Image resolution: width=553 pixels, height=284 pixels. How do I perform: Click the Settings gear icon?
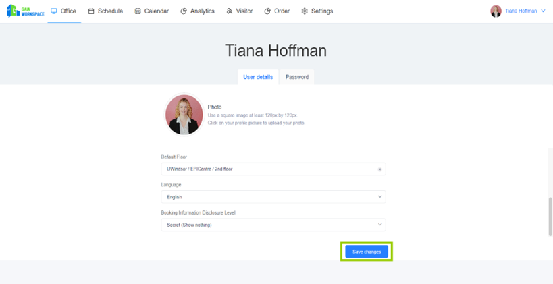point(305,11)
